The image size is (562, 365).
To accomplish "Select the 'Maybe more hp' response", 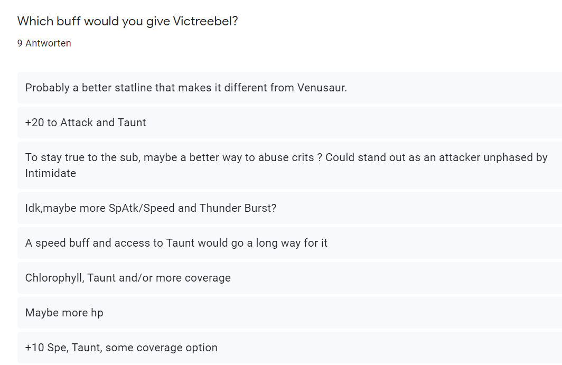I will pos(289,312).
